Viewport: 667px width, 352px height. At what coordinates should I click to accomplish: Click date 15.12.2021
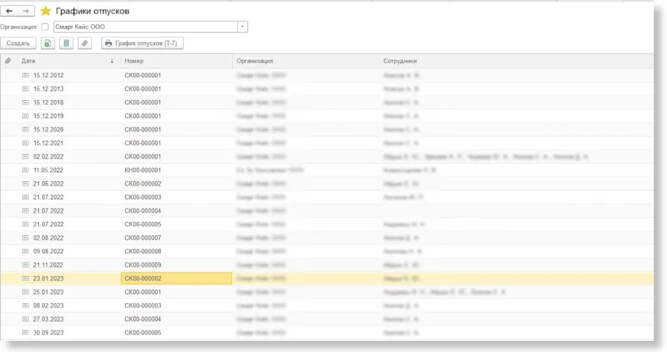[x=49, y=143]
